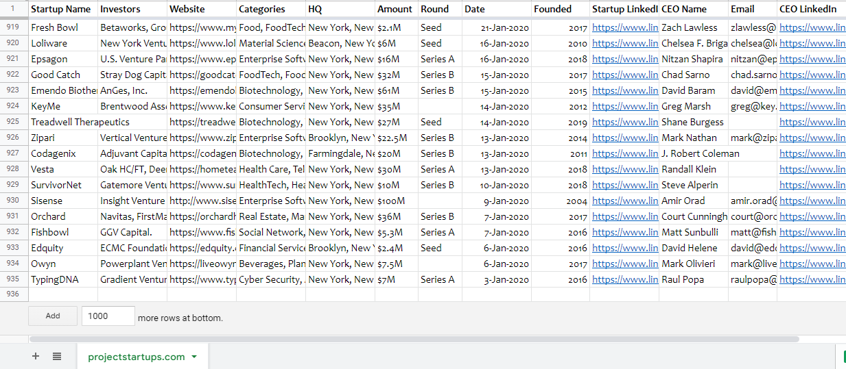This screenshot has height=369, width=846.
Task: Select CEO name Raul Popa
Action: pos(694,279)
